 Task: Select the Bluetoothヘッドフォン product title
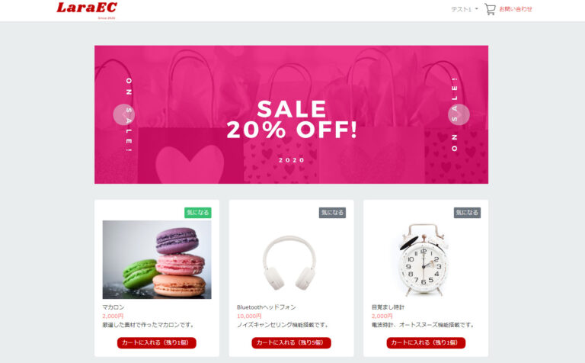tap(266, 307)
